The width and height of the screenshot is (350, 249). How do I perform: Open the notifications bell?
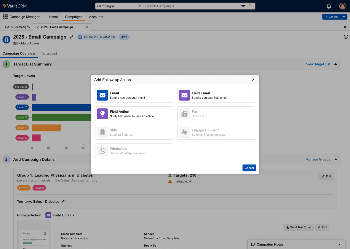[x=329, y=6]
